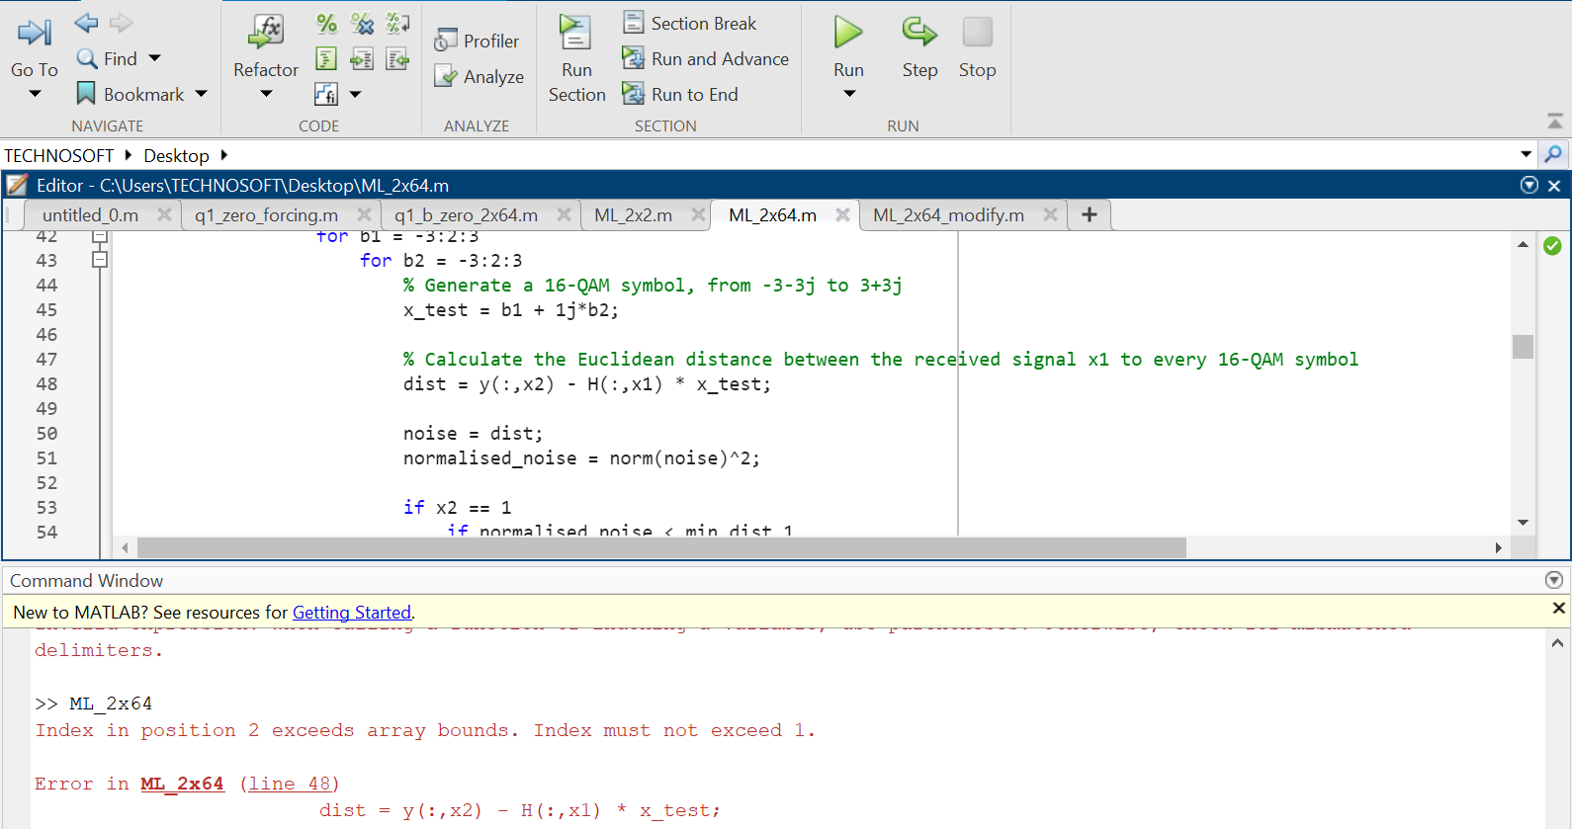
Task: Expand the insert function dropdown arrow
Action: click(356, 95)
